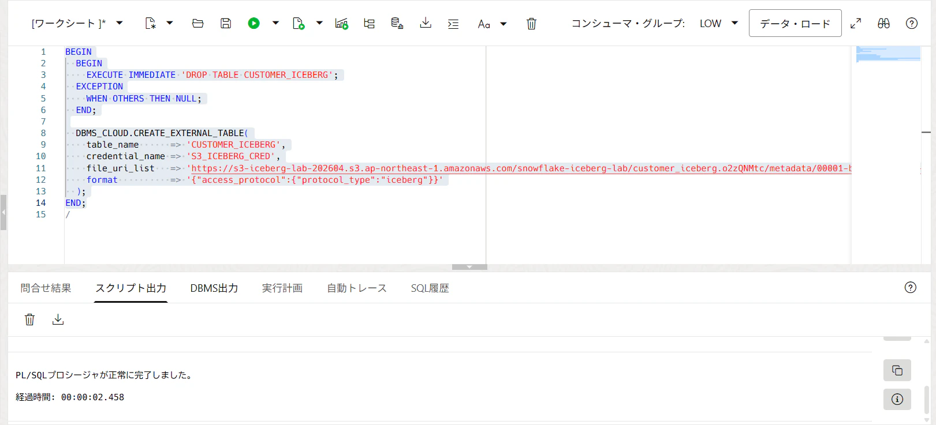The height and width of the screenshot is (425, 936).
Task: Expand the new file options arrow
Action: click(x=170, y=23)
